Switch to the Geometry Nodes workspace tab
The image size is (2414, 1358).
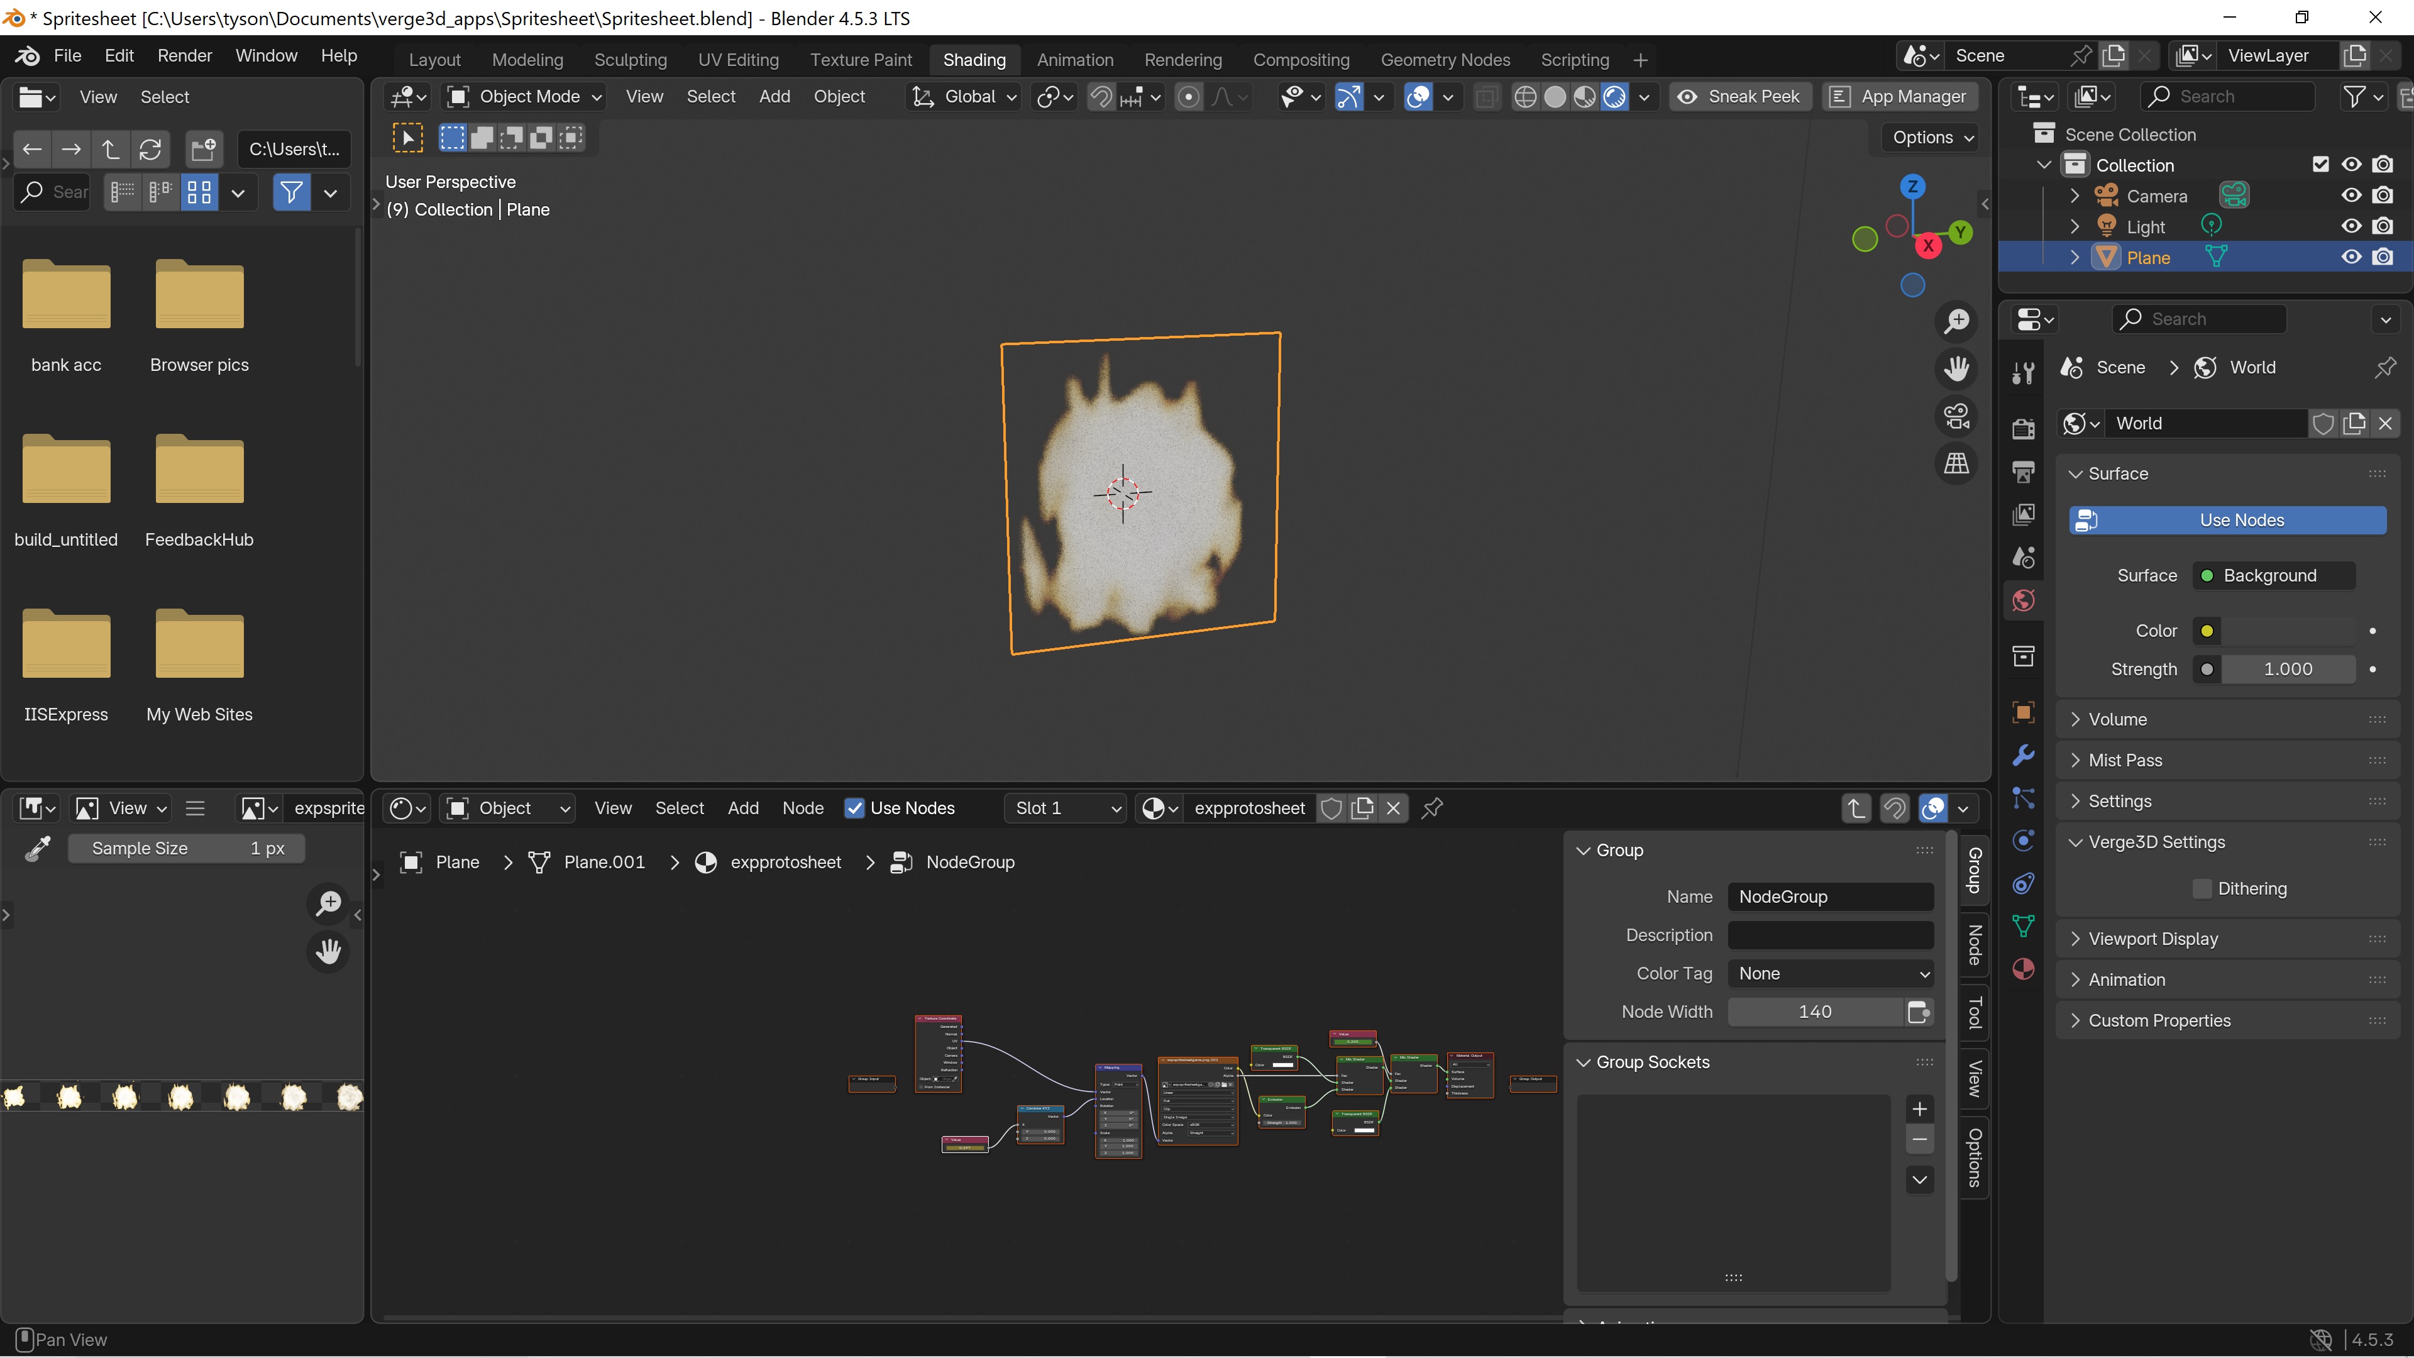[x=1444, y=60]
